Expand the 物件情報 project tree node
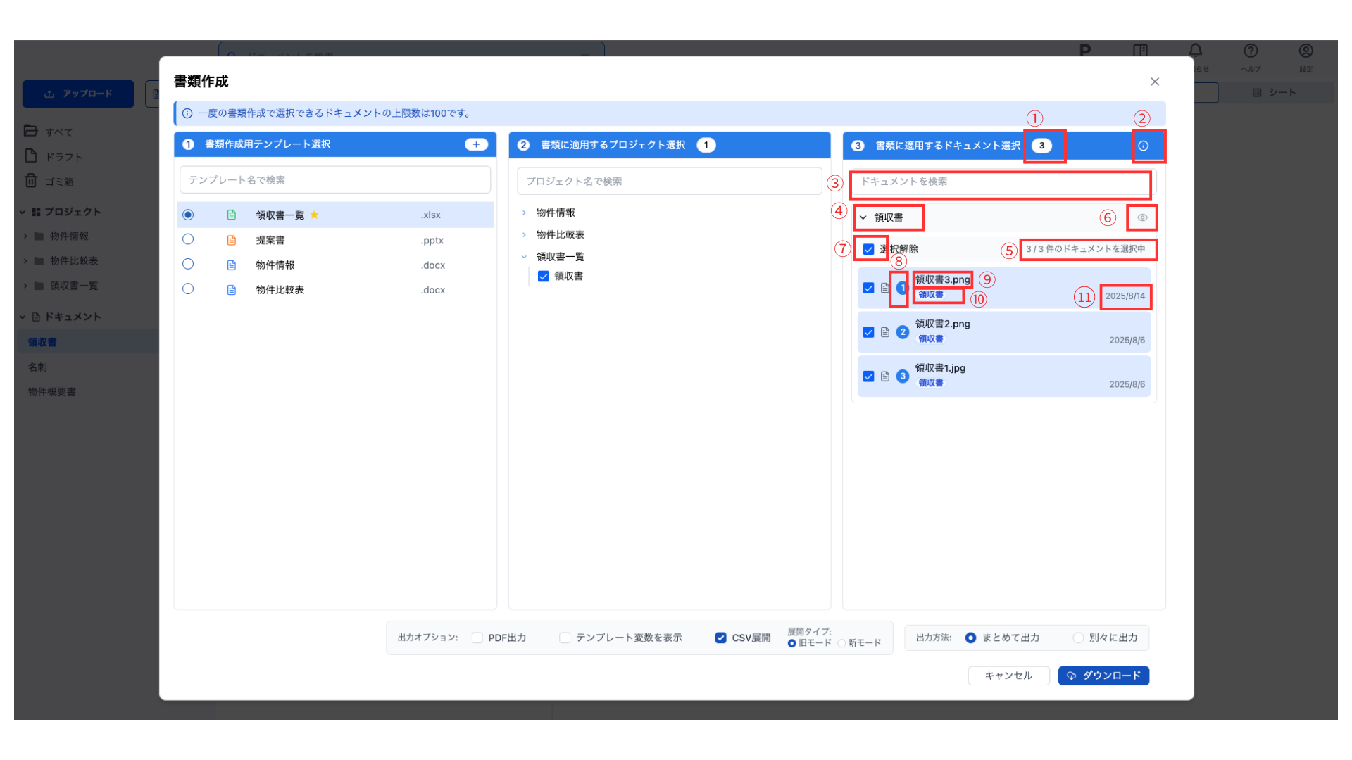 524,213
